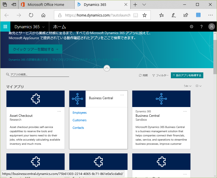Open the Contacts link in Business Central
This screenshot has width=217, height=178.
[x=78, y=128]
